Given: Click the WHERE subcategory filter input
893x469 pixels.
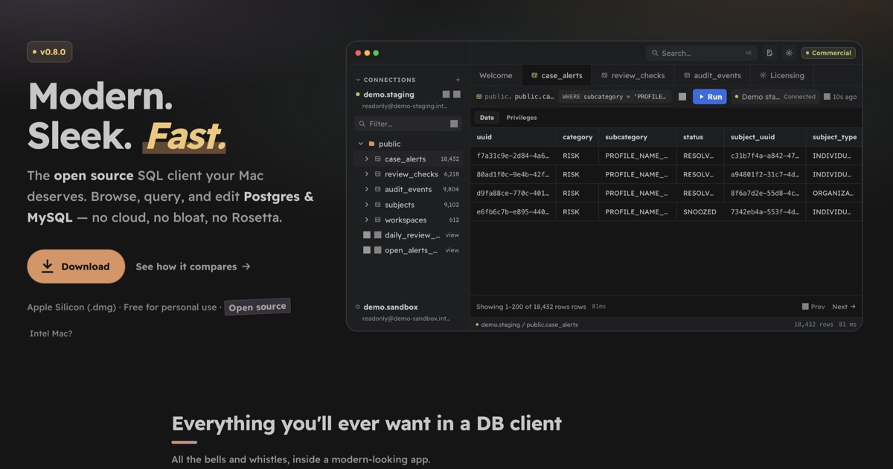Looking at the screenshot, I should [x=615, y=97].
